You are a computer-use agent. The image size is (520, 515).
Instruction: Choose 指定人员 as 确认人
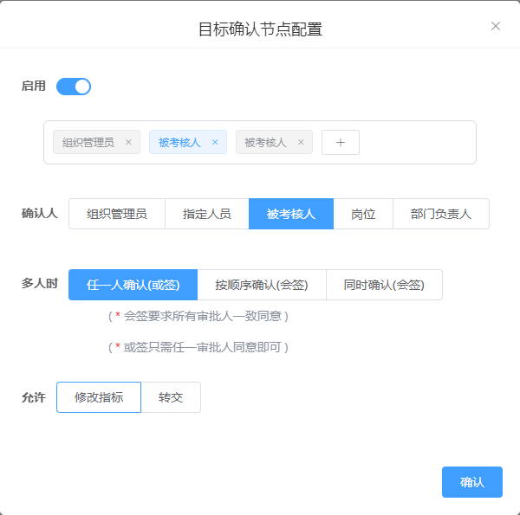click(206, 214)
